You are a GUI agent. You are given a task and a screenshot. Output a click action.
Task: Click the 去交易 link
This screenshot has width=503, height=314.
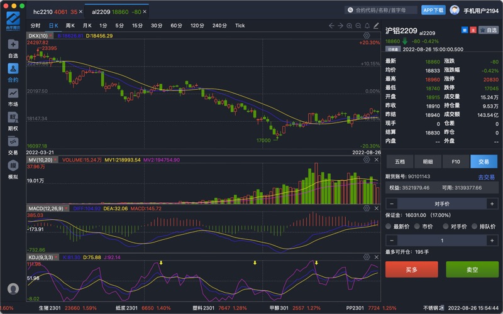(486, 177)
